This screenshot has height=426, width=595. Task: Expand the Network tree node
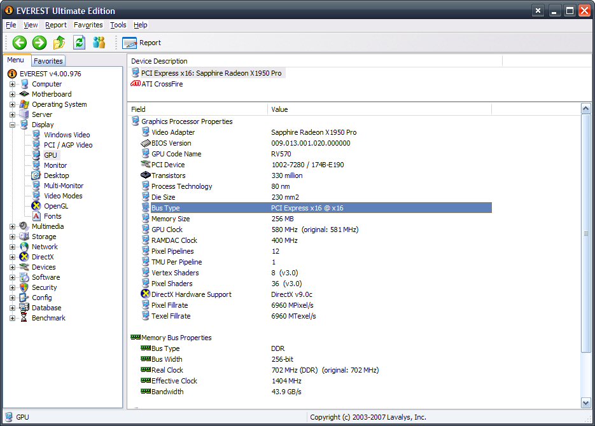point(12,247)
